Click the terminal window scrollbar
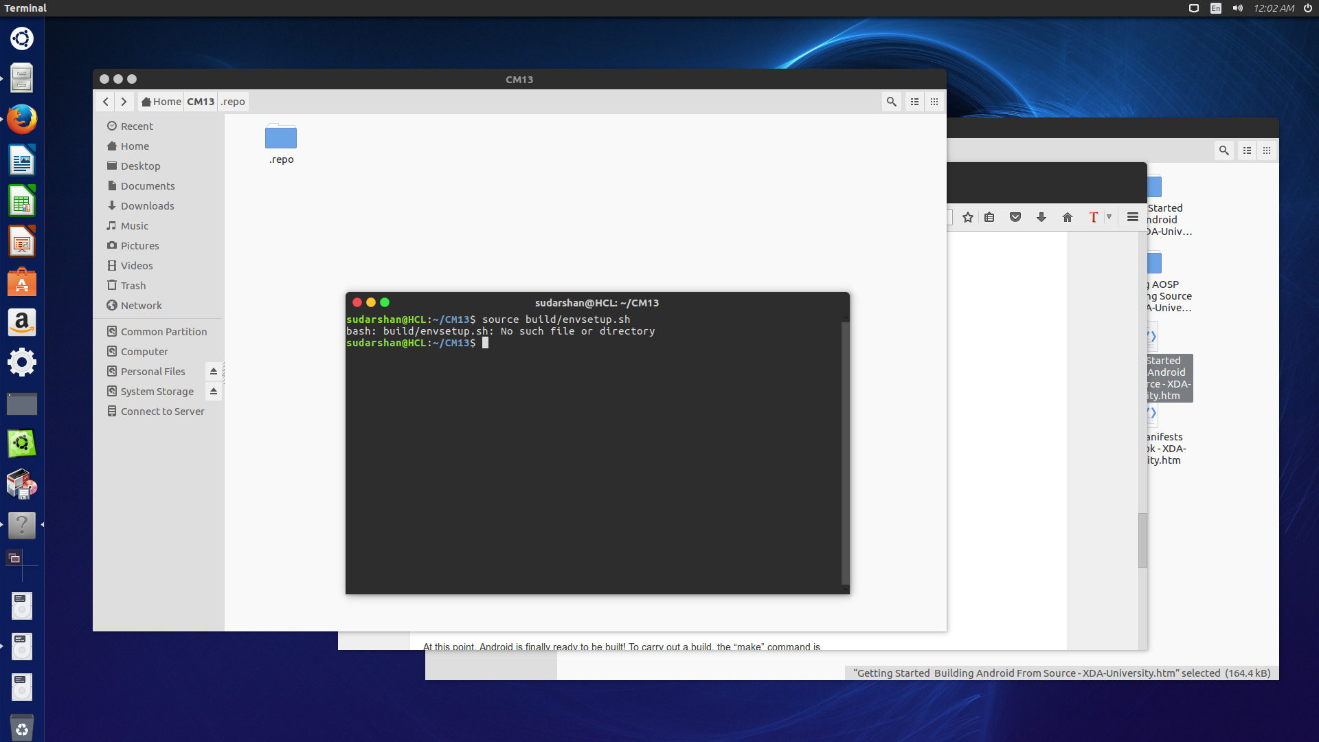Screen dimensions: 1319x742 (x=845, y=453)
